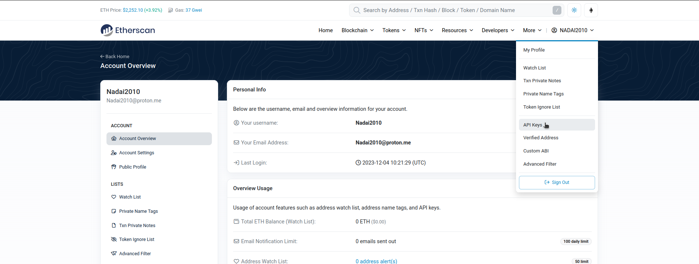
Task: Click the Sign Out button
Action: (557, 182)
